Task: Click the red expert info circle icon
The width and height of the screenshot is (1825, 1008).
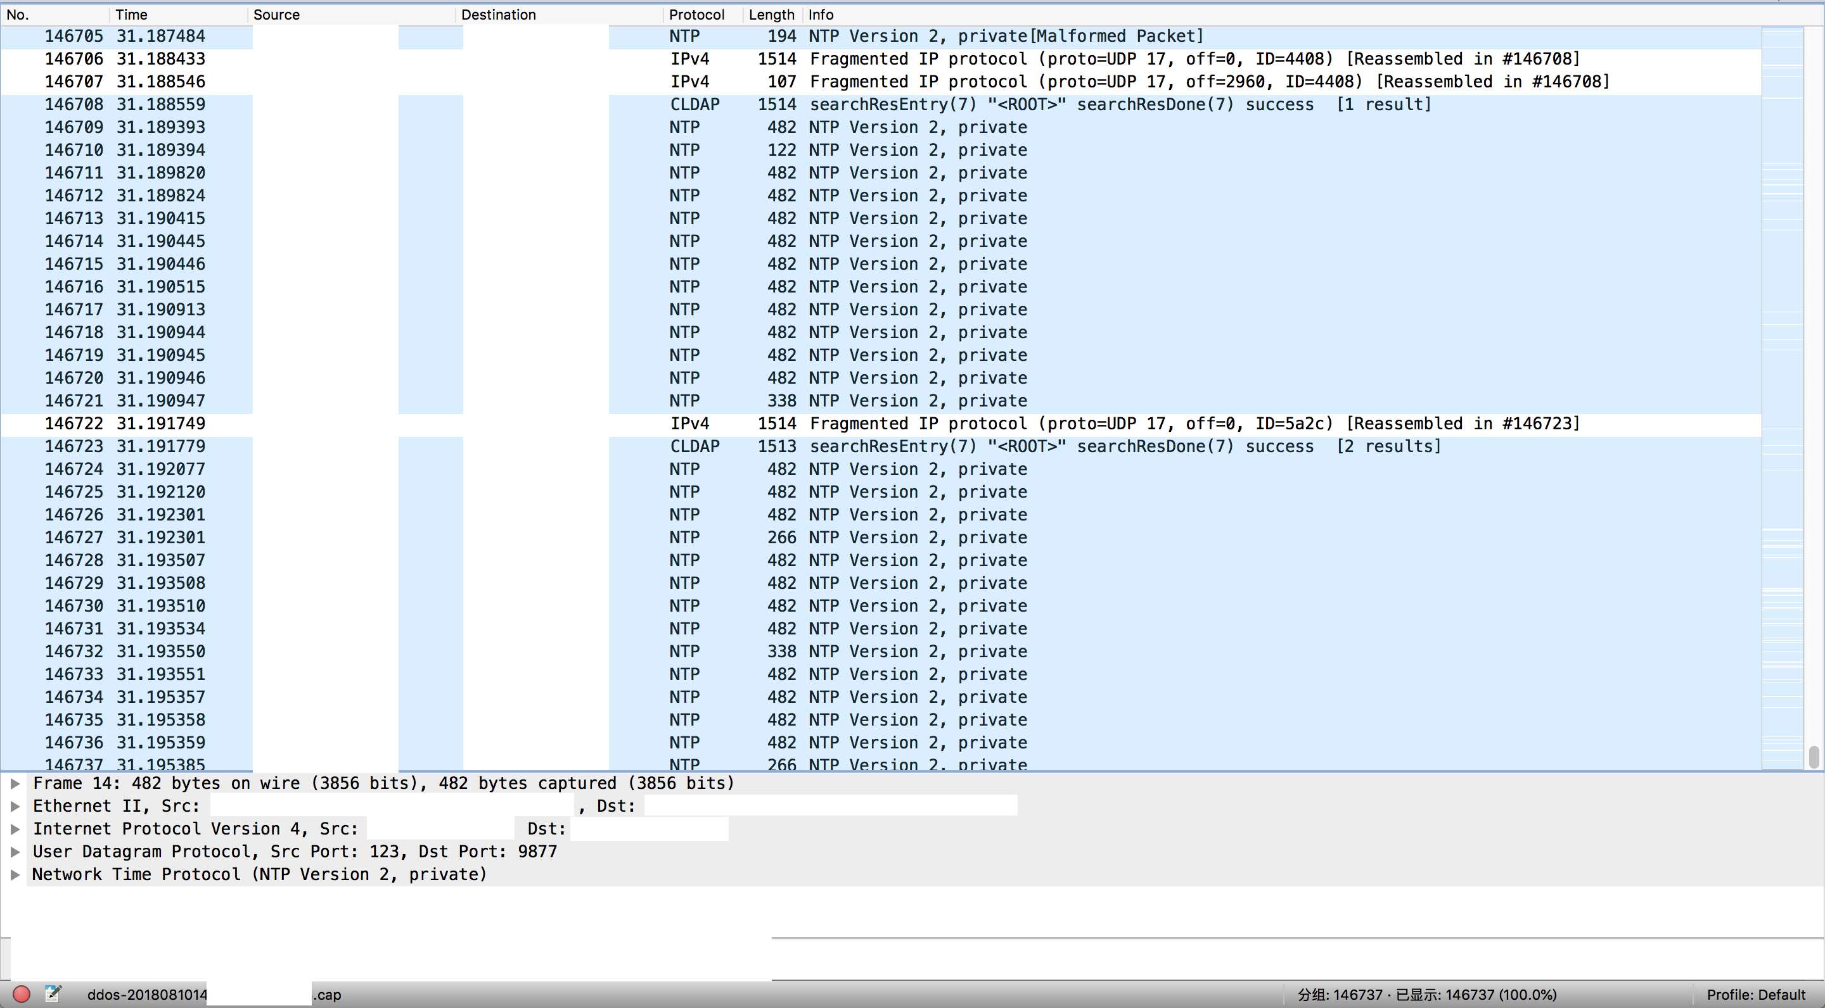Action: click(22, 994)
